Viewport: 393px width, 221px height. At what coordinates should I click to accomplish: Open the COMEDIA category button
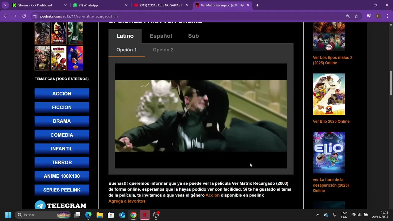[62, 135]
